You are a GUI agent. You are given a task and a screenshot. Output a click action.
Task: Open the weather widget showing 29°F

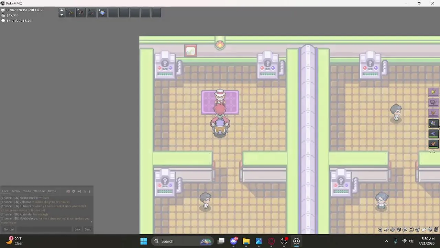pos(15,241)
